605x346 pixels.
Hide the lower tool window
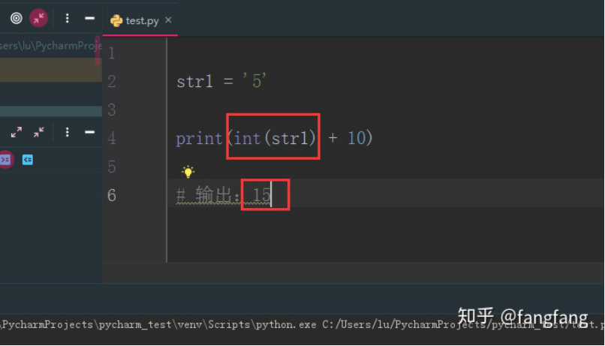point(89,132)
